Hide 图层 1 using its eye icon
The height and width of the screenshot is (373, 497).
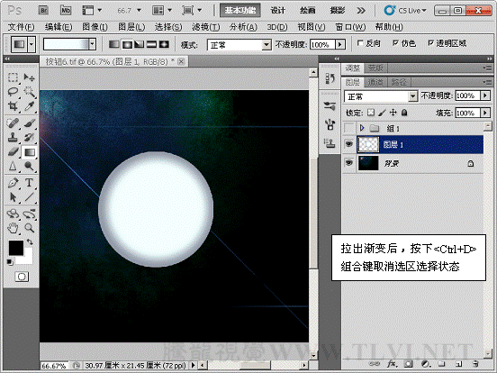point(349,144)
